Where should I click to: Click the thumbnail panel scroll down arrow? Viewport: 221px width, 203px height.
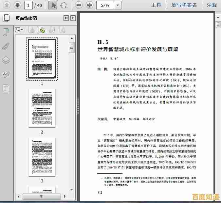coord(72,190)
